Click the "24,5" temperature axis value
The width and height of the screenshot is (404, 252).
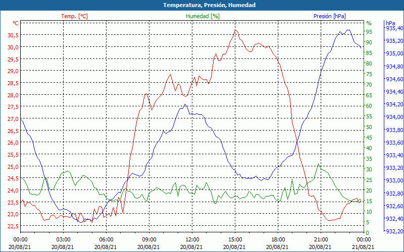click(13, 178)
